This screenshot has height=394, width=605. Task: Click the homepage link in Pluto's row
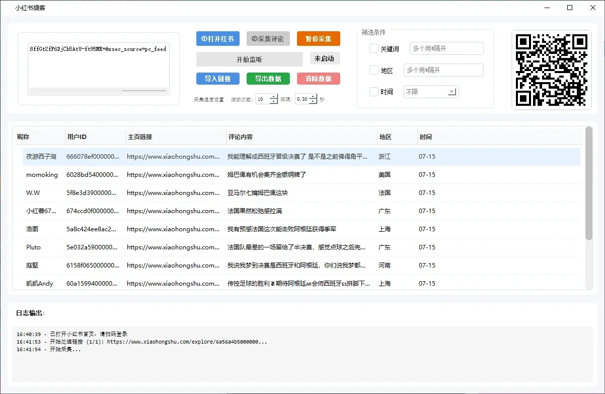click(x=173, y=247)
